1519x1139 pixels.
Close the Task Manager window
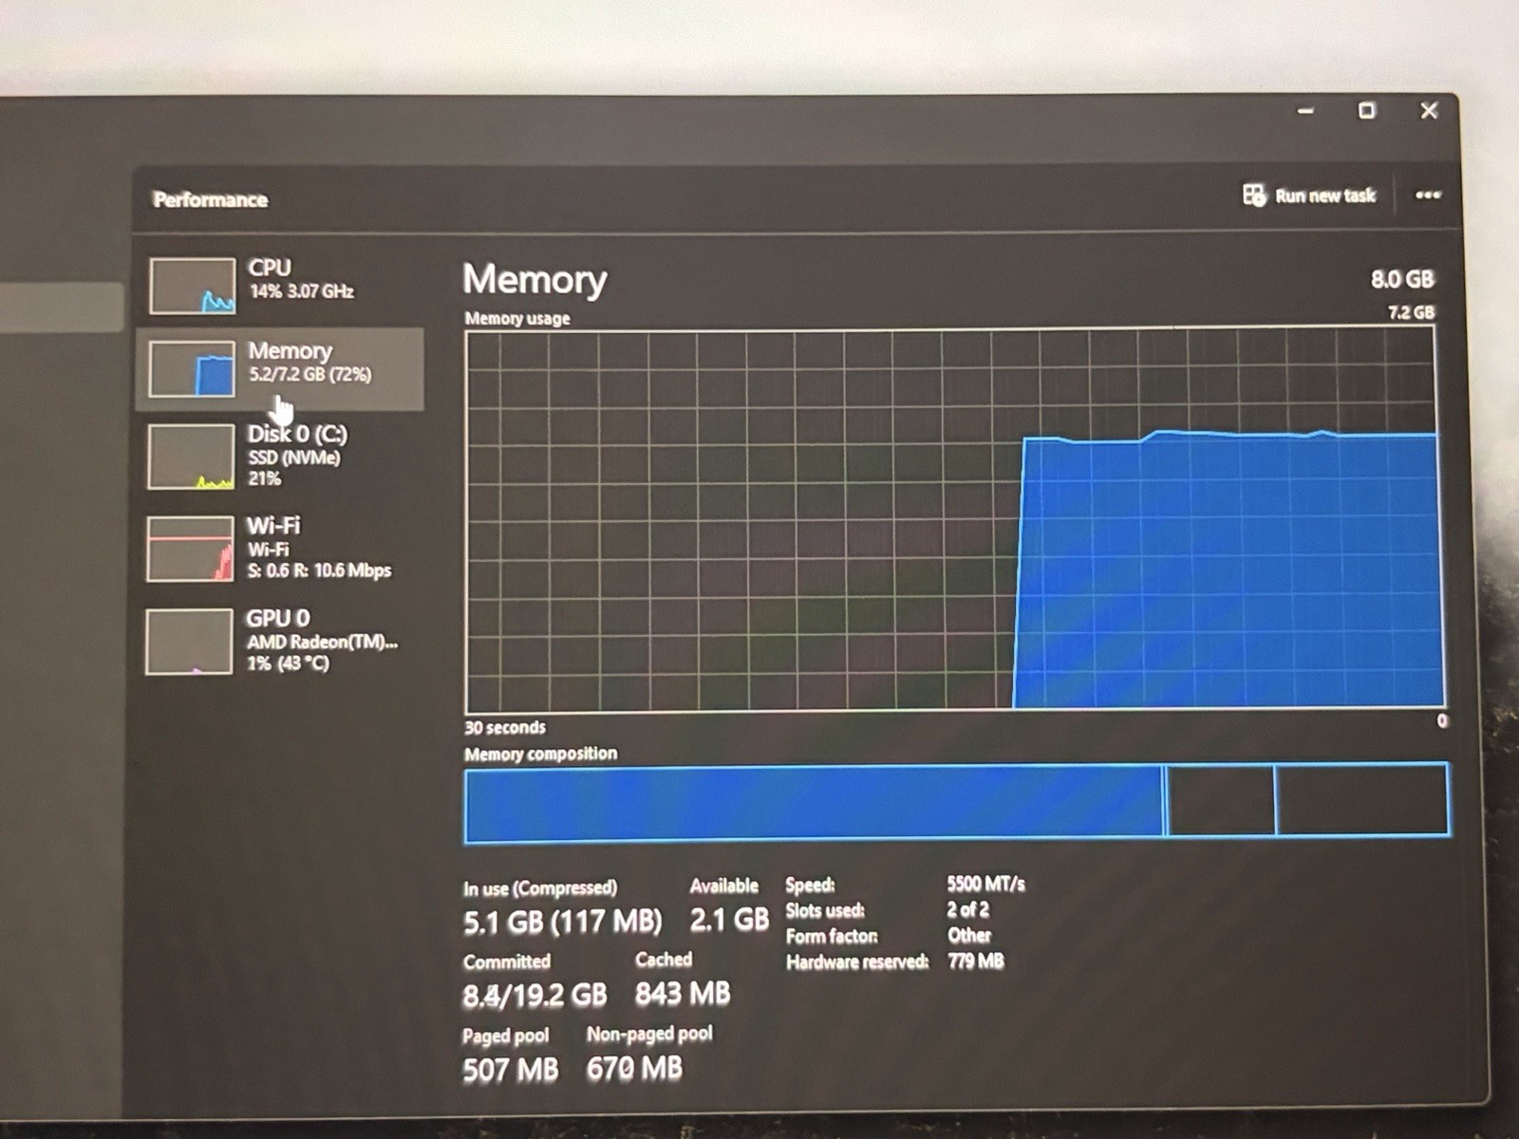[x=1429, y=110]
